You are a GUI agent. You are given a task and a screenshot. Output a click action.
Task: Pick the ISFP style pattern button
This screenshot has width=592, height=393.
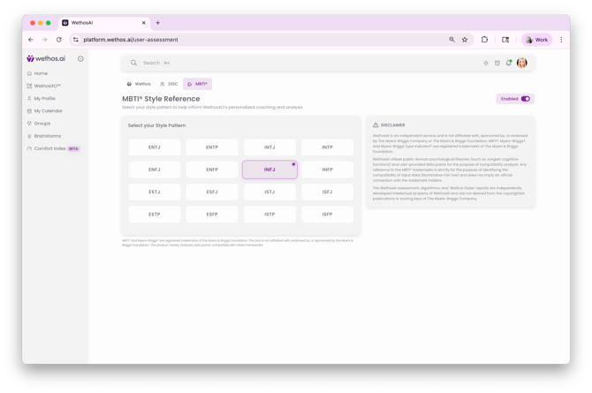[327, 214]
